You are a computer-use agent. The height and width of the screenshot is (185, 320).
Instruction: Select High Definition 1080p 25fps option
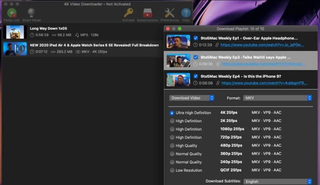(x=172, y=129)
